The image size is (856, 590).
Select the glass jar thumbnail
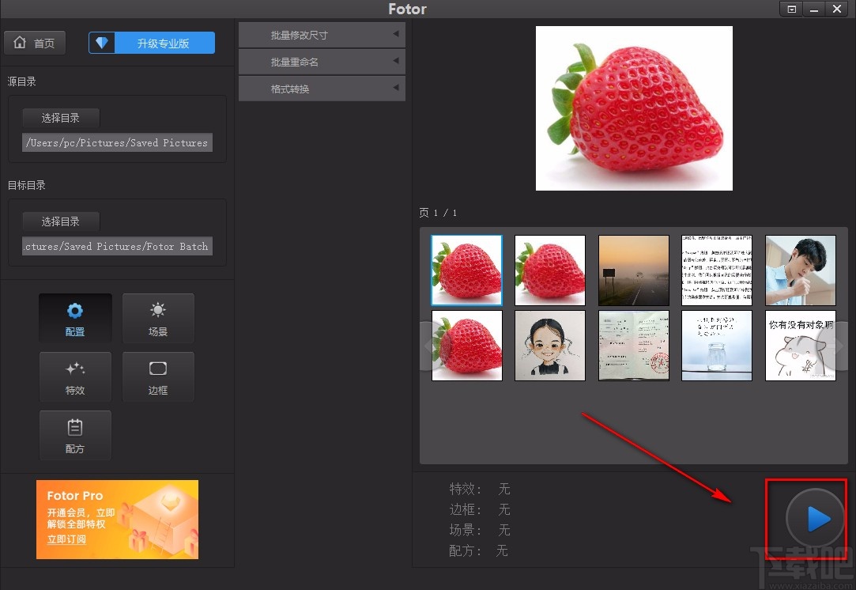point(718,346)
